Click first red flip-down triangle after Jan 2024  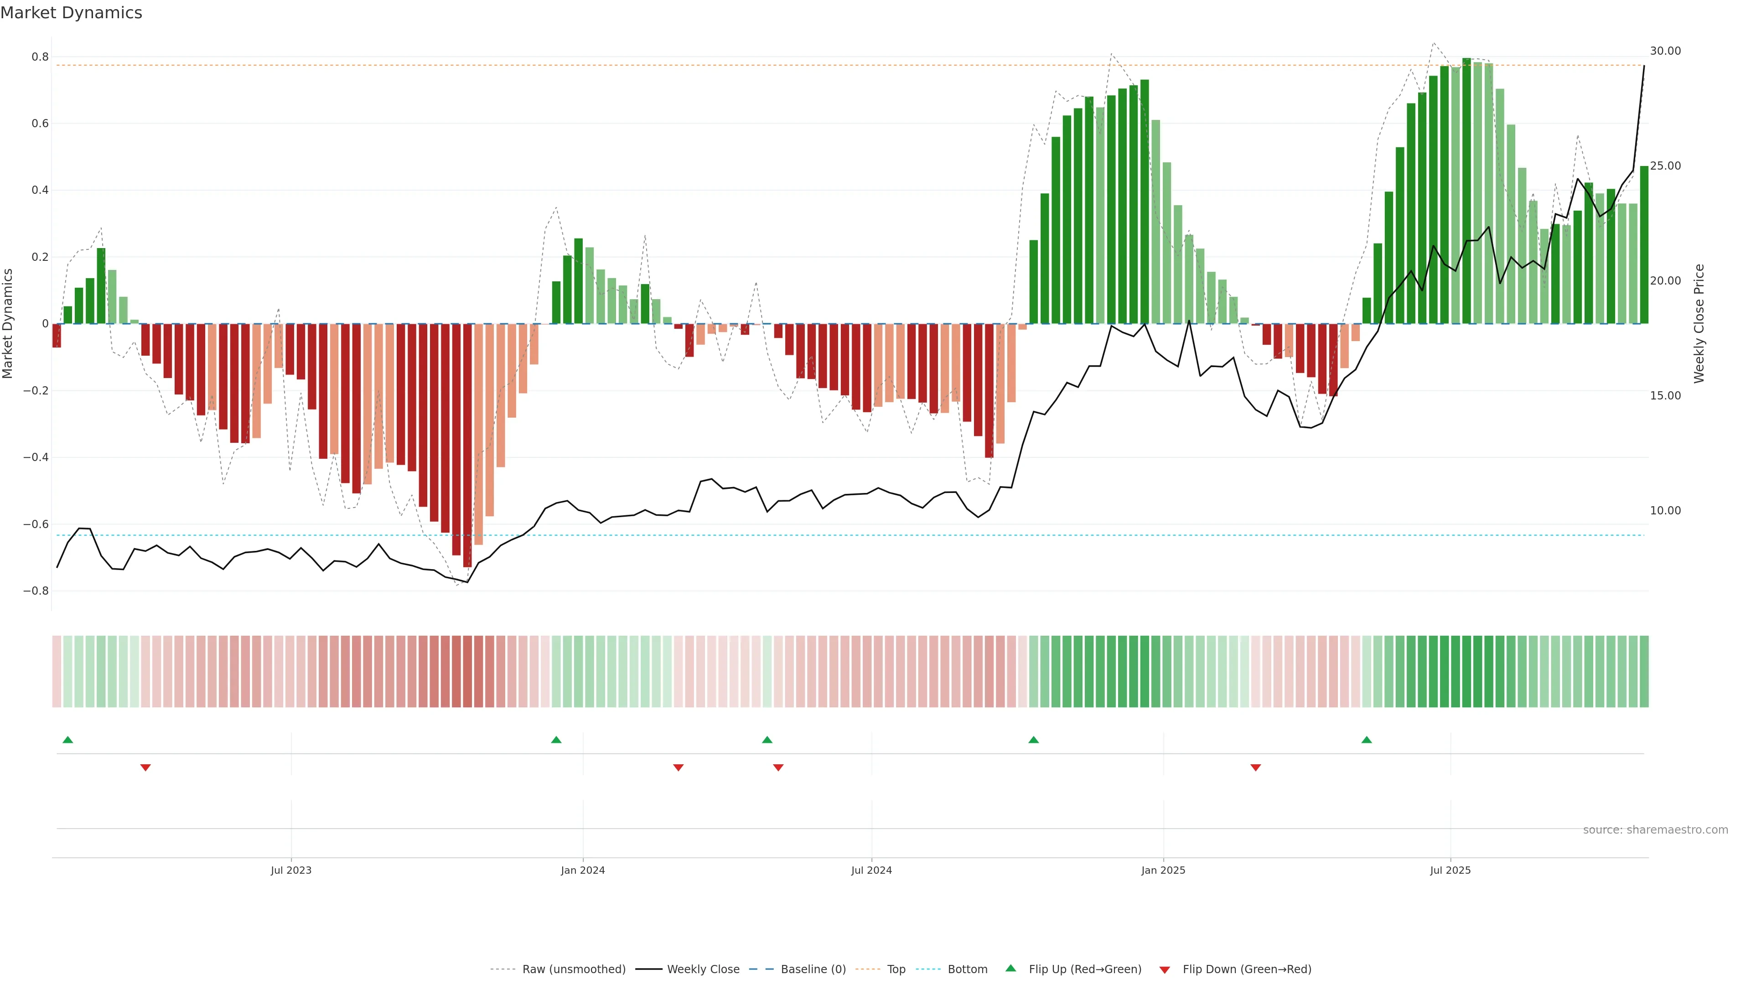point(678,767)
